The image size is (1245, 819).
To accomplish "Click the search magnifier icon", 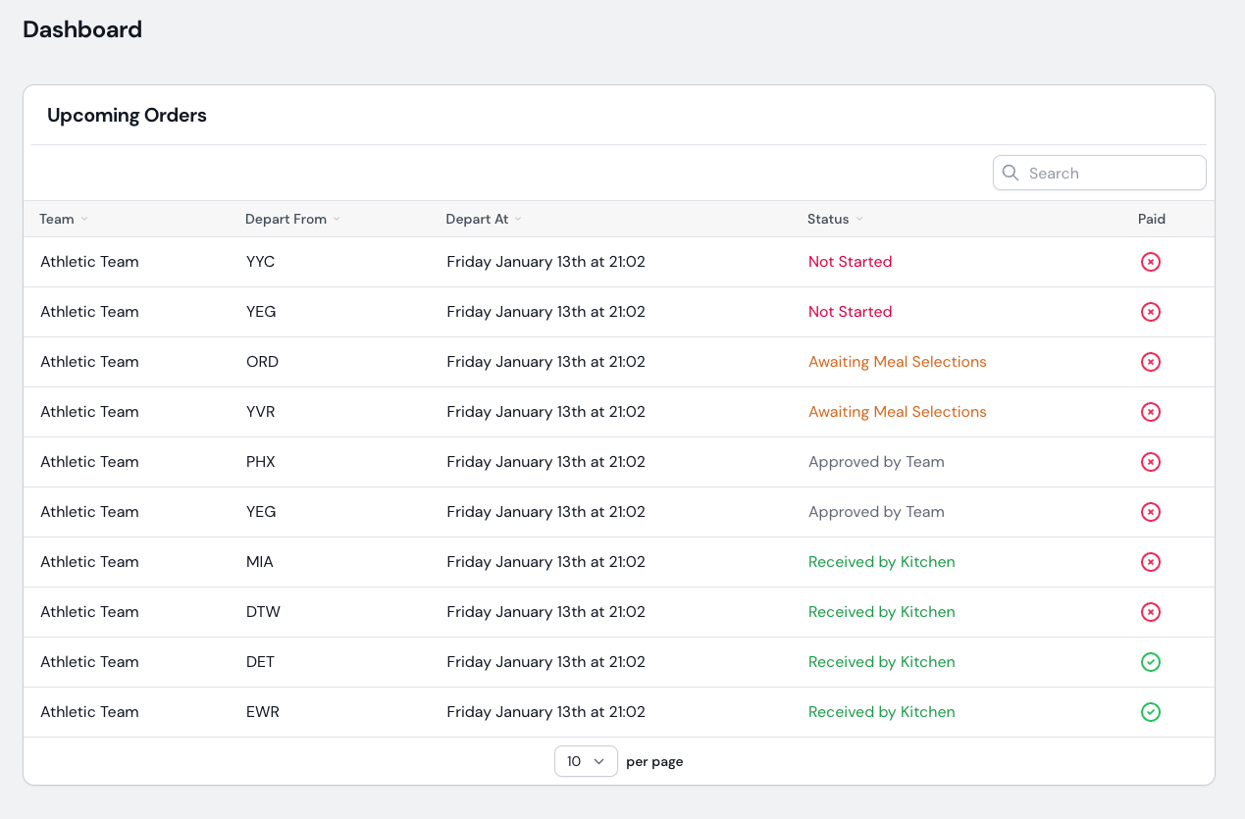I will pos(1011,173).
